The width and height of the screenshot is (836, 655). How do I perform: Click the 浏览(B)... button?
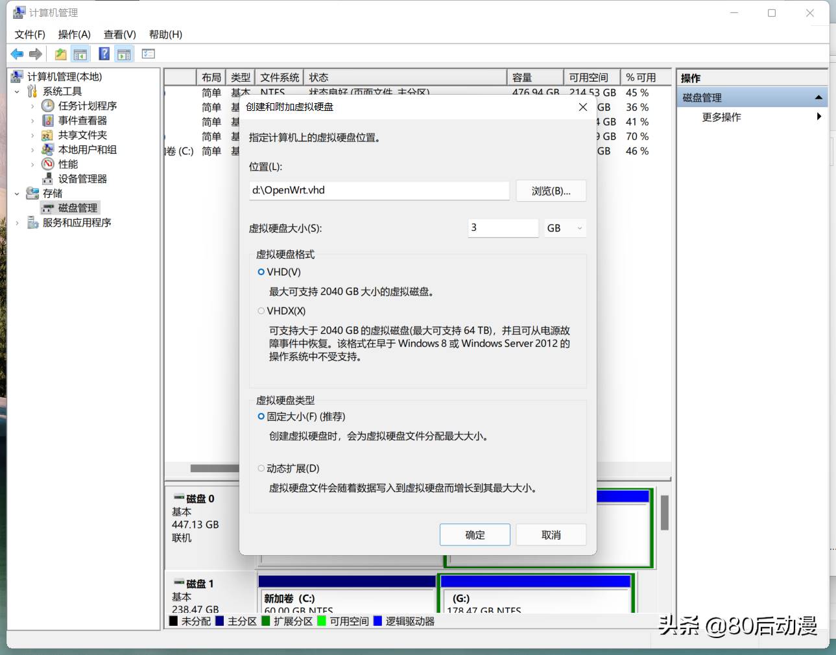pyautogui.click(x=551, y=191)
